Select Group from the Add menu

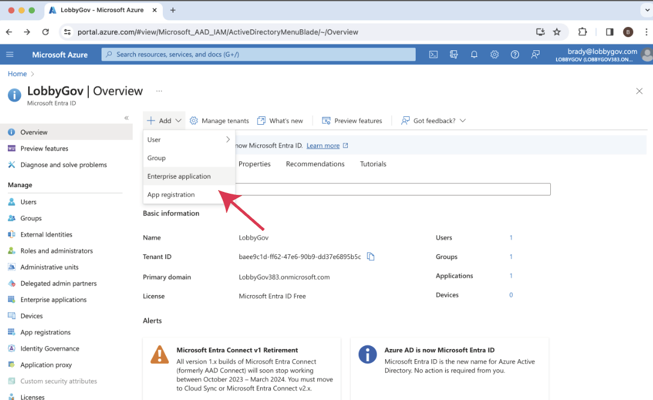[x=189, y=158]
